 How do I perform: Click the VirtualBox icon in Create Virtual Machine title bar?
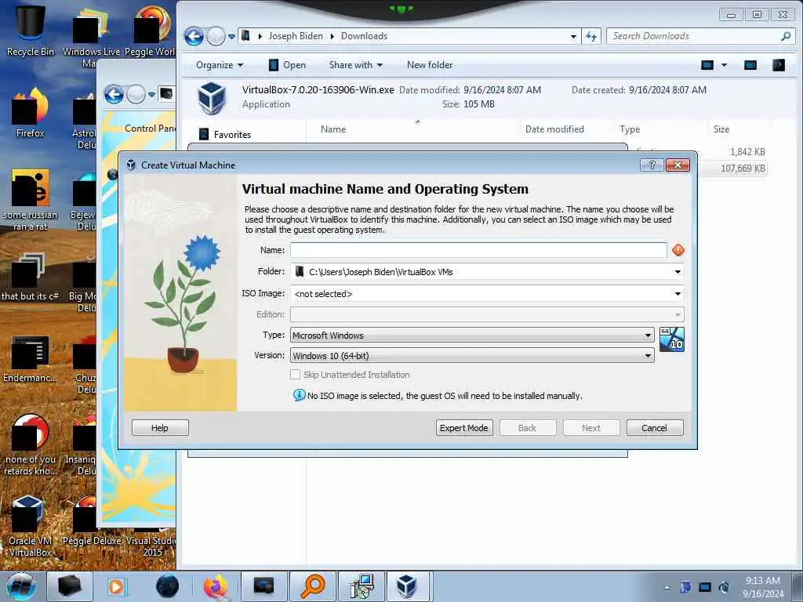(x=131, y=165)
